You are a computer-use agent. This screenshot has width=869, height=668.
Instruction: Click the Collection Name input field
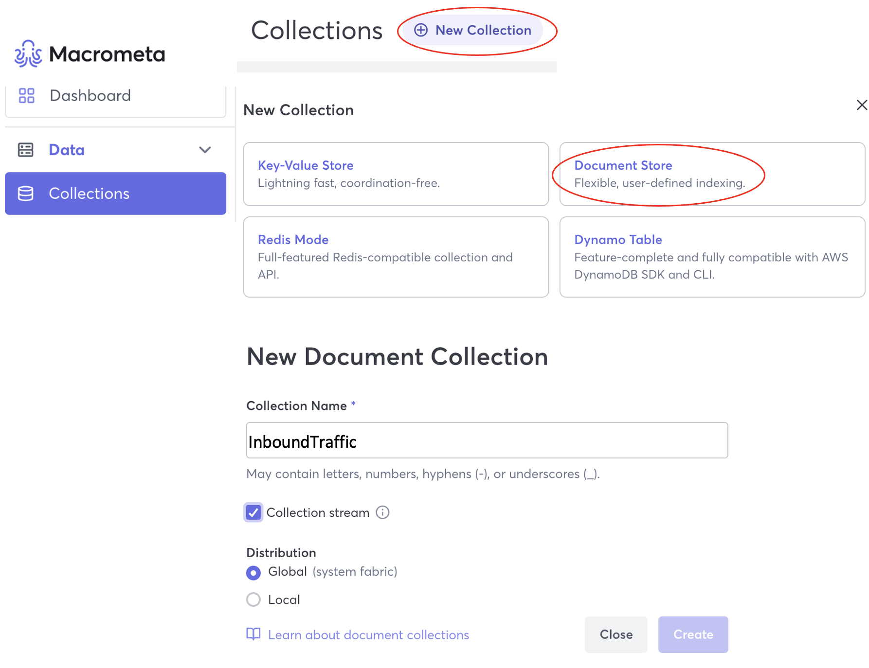pos(487,440)
